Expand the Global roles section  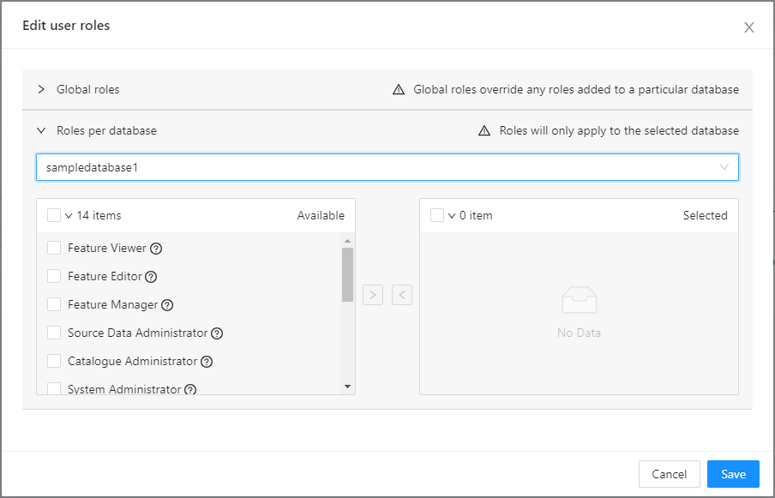[41, 89]
